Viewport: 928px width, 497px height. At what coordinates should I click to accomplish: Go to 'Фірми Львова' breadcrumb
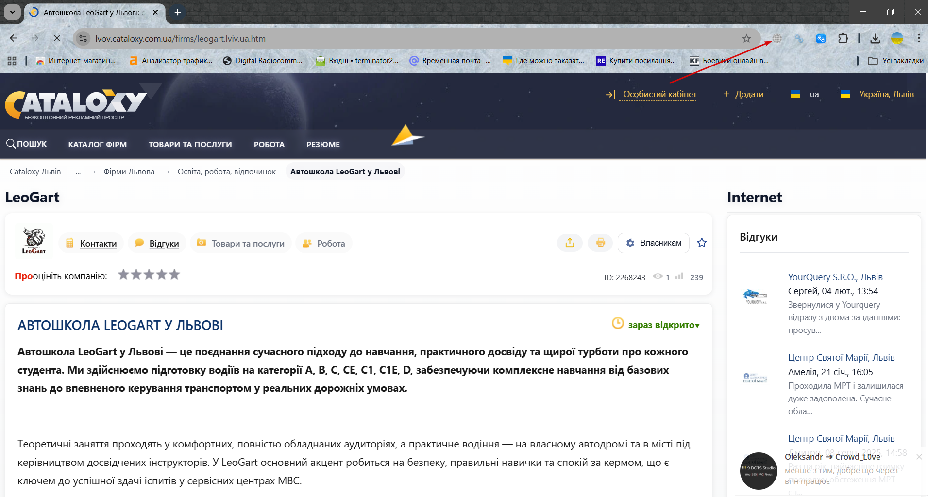129,172
